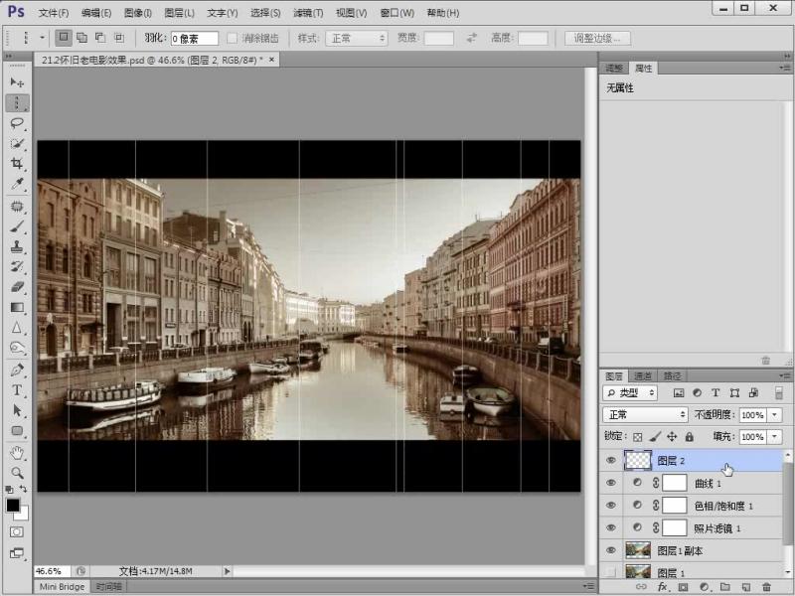The image size is (795, 596).
Task: Click the 调整边缘... button
Action: pos(597,39)
